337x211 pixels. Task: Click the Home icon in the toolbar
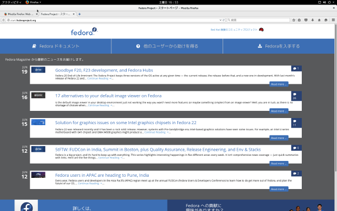tap(318, 20)
